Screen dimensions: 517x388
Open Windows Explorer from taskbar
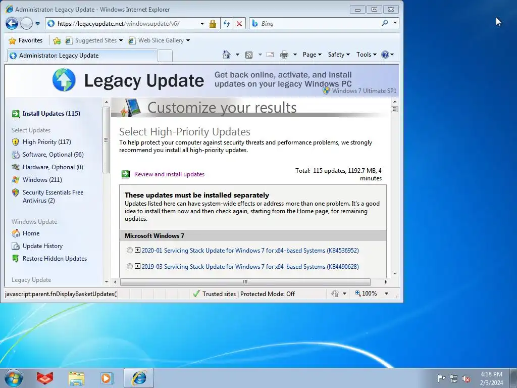(76, 378)
